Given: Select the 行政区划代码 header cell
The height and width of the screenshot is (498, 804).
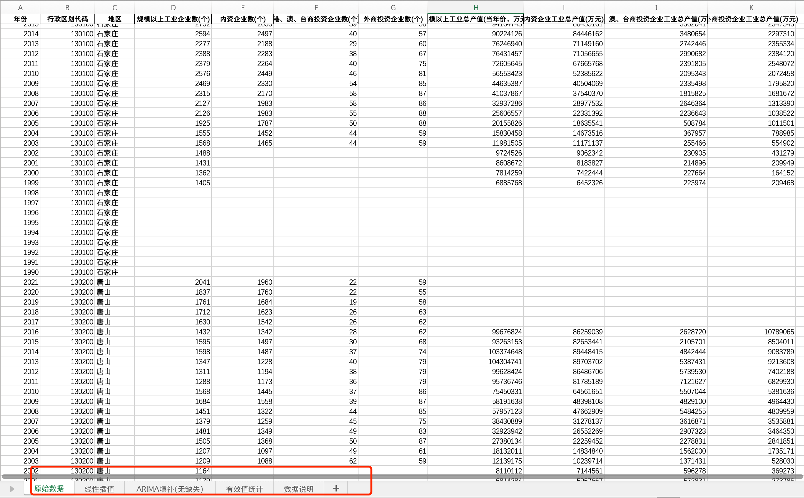Looking at the screenshot, I should pos(67,19).
